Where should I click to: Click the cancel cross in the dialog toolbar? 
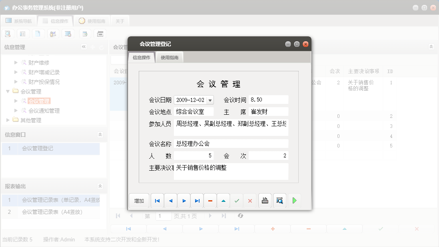point(250,200)
